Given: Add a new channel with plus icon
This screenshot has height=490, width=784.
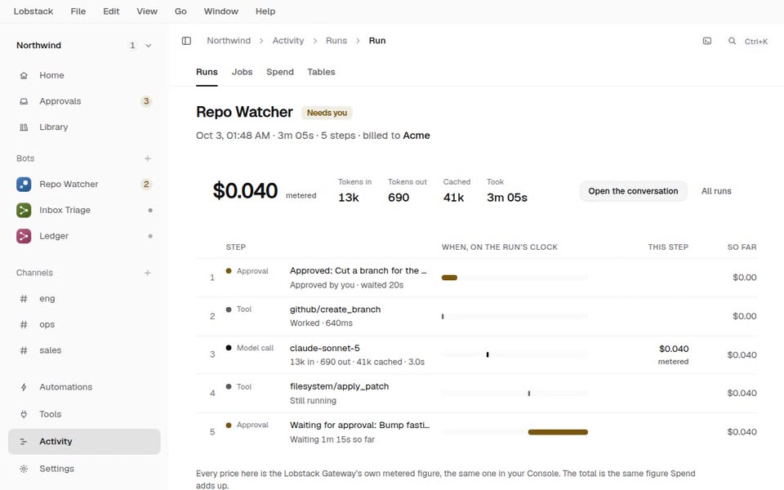Looking at the screenshot, I should tap(148, 273).
